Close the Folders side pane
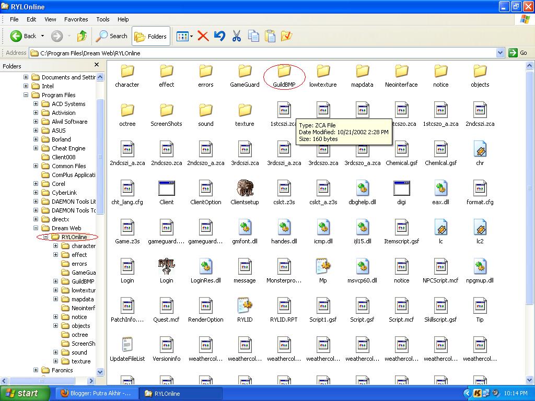Screen dimensions: 535x401 pyautogui.click(x=97, y=64)
